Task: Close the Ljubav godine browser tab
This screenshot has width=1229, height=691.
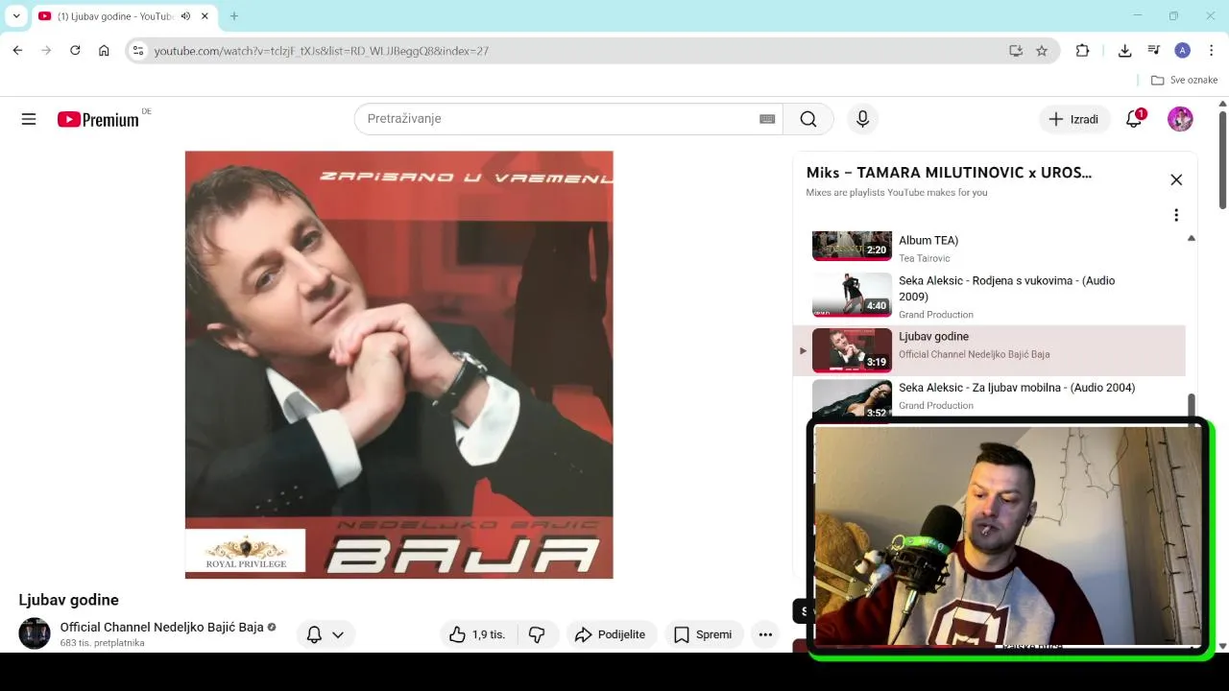Action: pos(205,16)
